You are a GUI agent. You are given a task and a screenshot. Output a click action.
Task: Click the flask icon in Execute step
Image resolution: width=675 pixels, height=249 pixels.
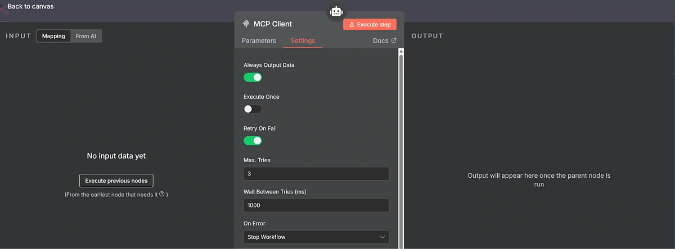[352, 25]
